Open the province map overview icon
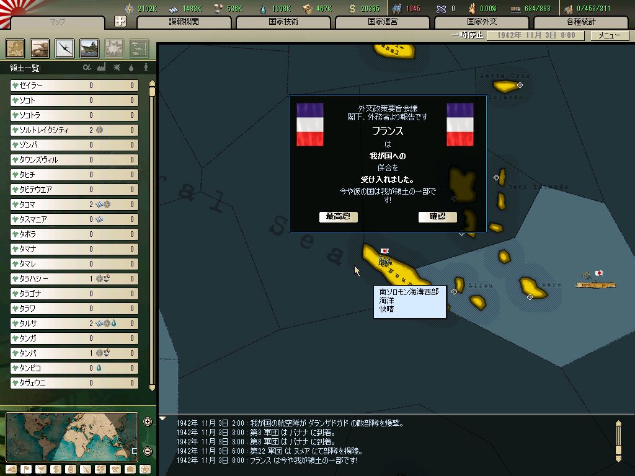Screen dimensions: 635x476 15,48
